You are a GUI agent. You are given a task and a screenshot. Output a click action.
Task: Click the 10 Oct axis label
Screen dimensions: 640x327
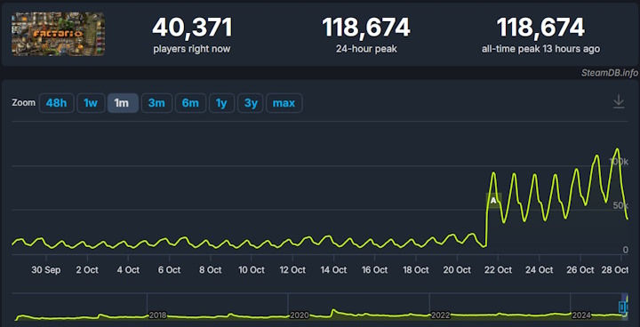252,270
